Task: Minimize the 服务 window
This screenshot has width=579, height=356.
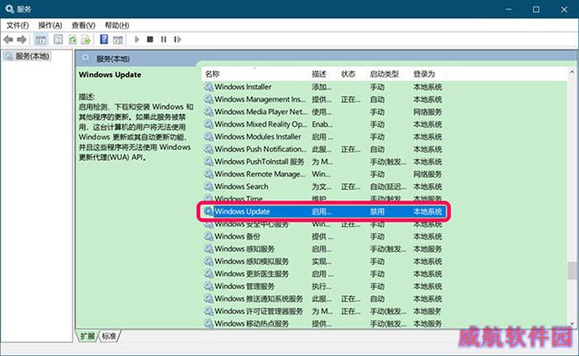Action: 509,9
